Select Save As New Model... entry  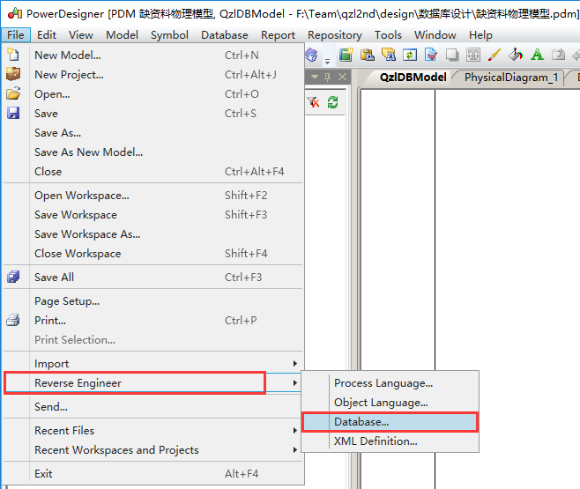[153, 152]
